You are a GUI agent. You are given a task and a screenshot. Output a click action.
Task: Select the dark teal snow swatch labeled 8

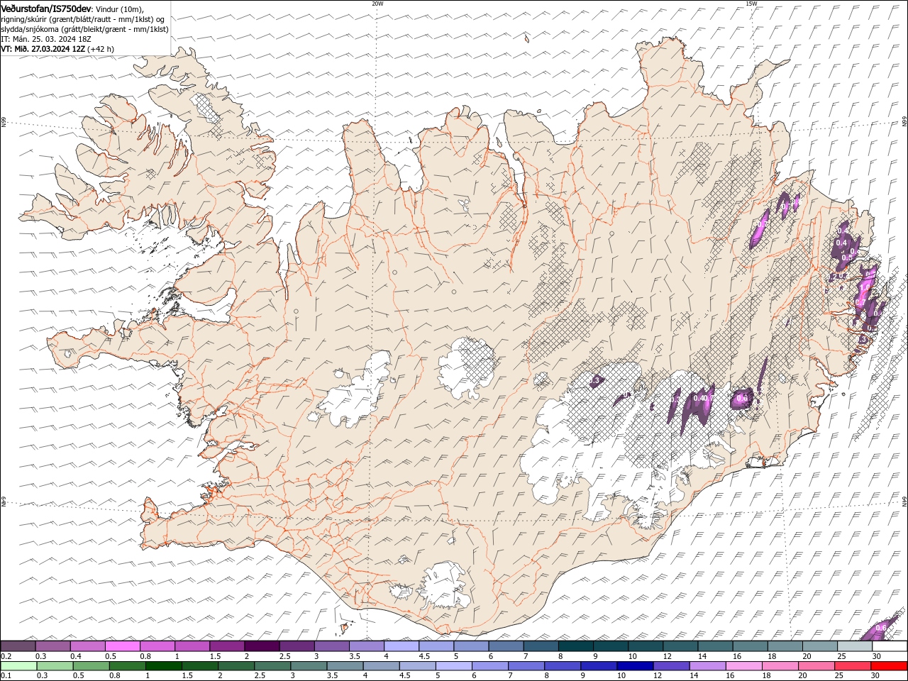point(576,646)
